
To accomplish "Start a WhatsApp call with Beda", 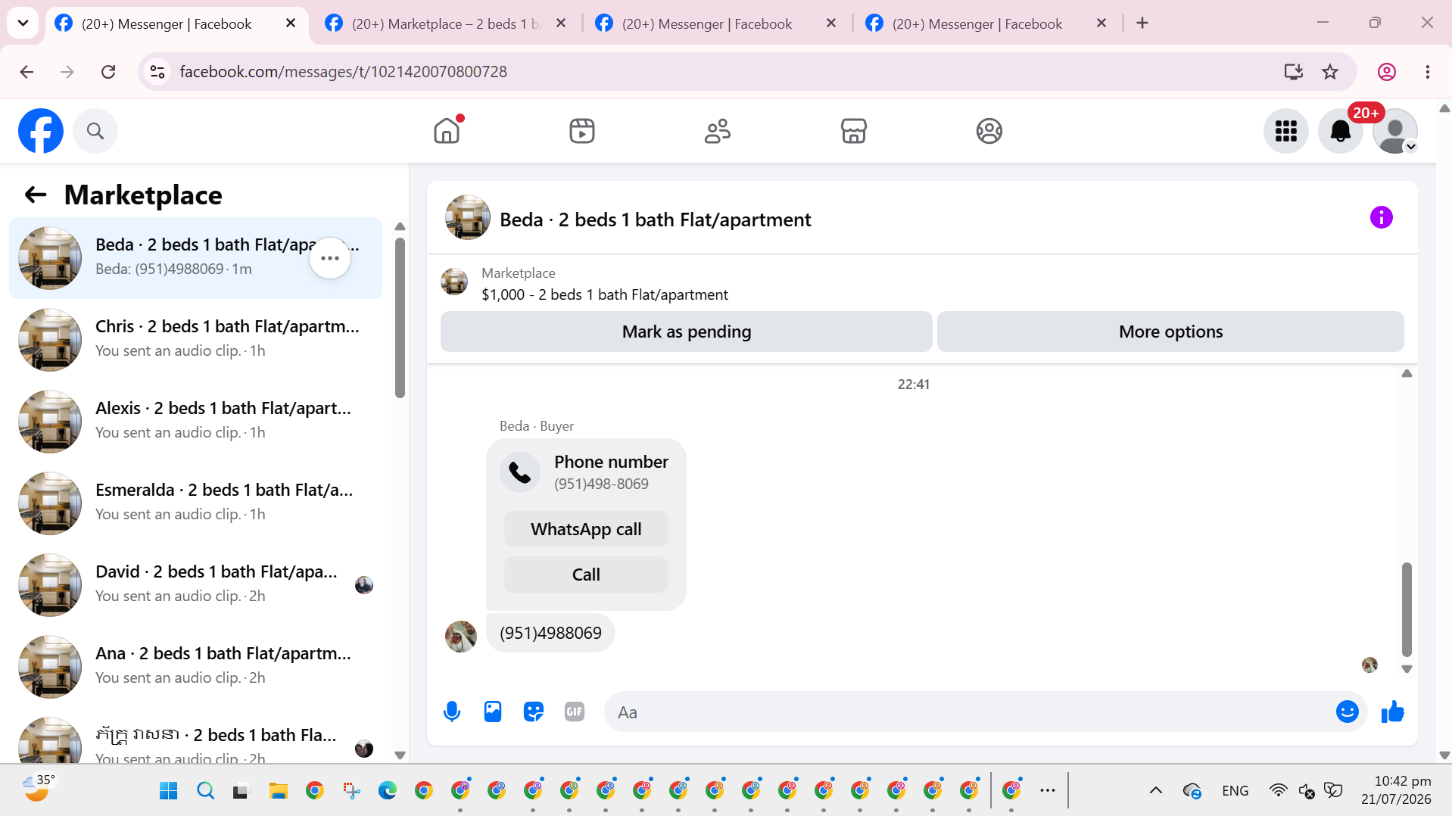I will [586, 529].
